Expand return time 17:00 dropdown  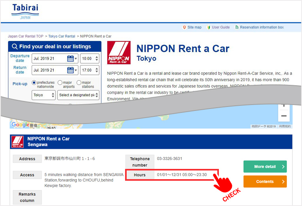89,70
